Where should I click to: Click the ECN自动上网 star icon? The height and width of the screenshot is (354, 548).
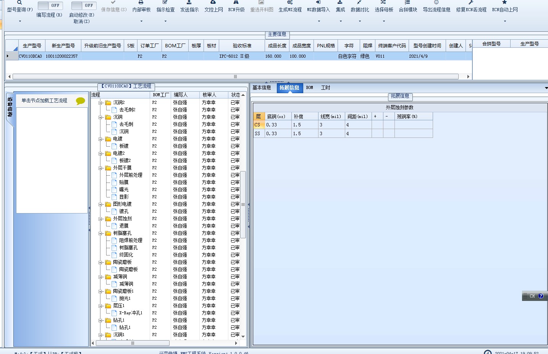click(504, 2)
